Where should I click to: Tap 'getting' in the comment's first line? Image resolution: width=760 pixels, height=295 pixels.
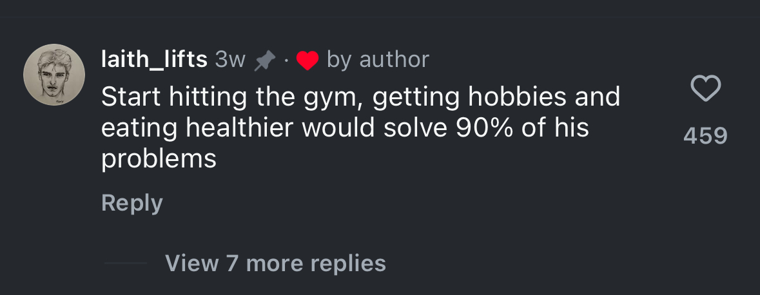[x=415, y=97]
